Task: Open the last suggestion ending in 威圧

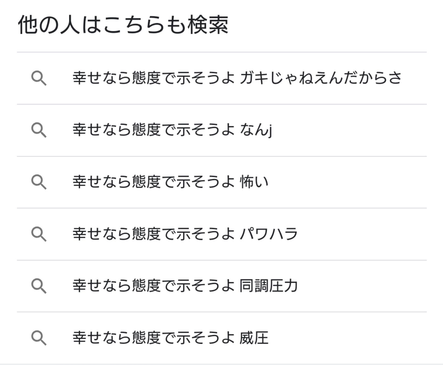Action: 170,338
